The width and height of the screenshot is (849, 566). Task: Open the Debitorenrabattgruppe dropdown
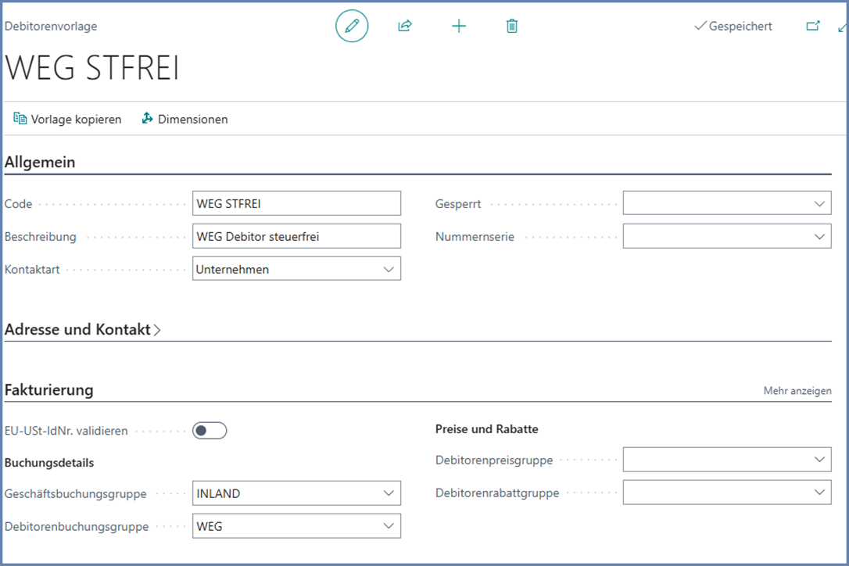(819, 493)
